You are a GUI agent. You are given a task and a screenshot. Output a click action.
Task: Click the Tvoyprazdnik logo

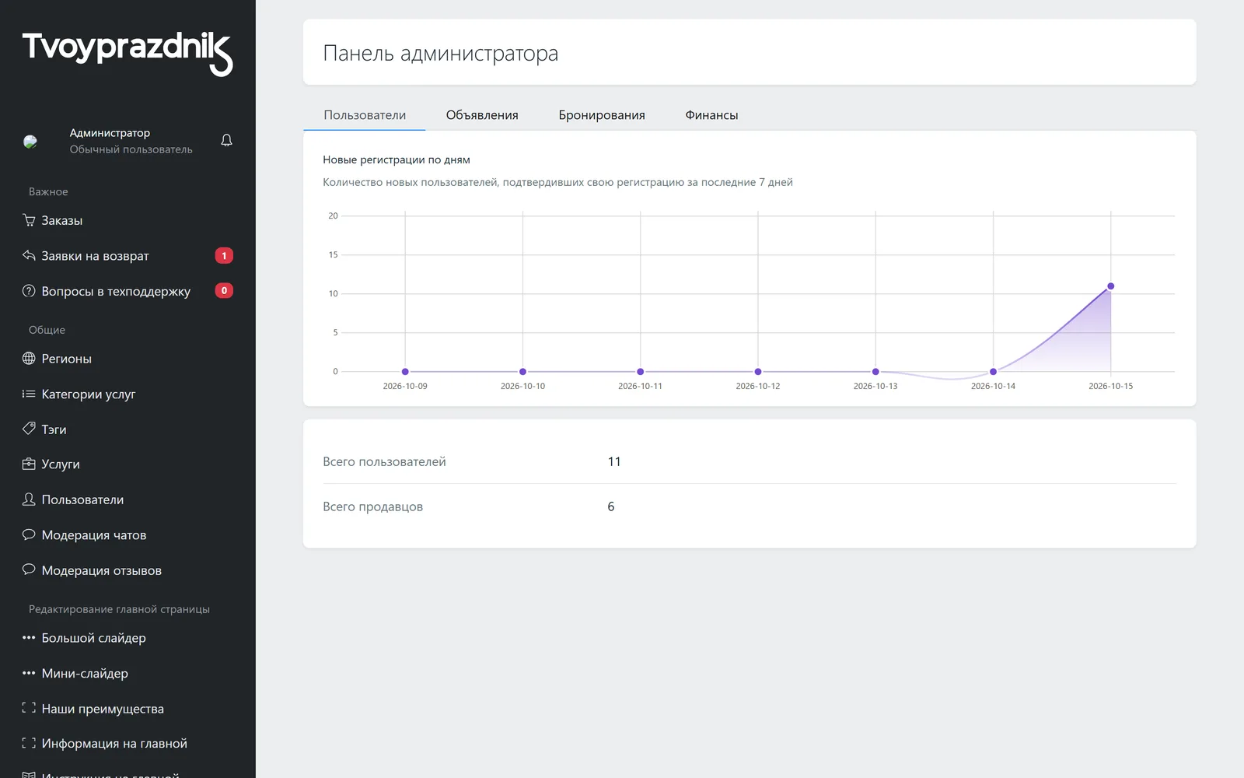pos(128,53)
